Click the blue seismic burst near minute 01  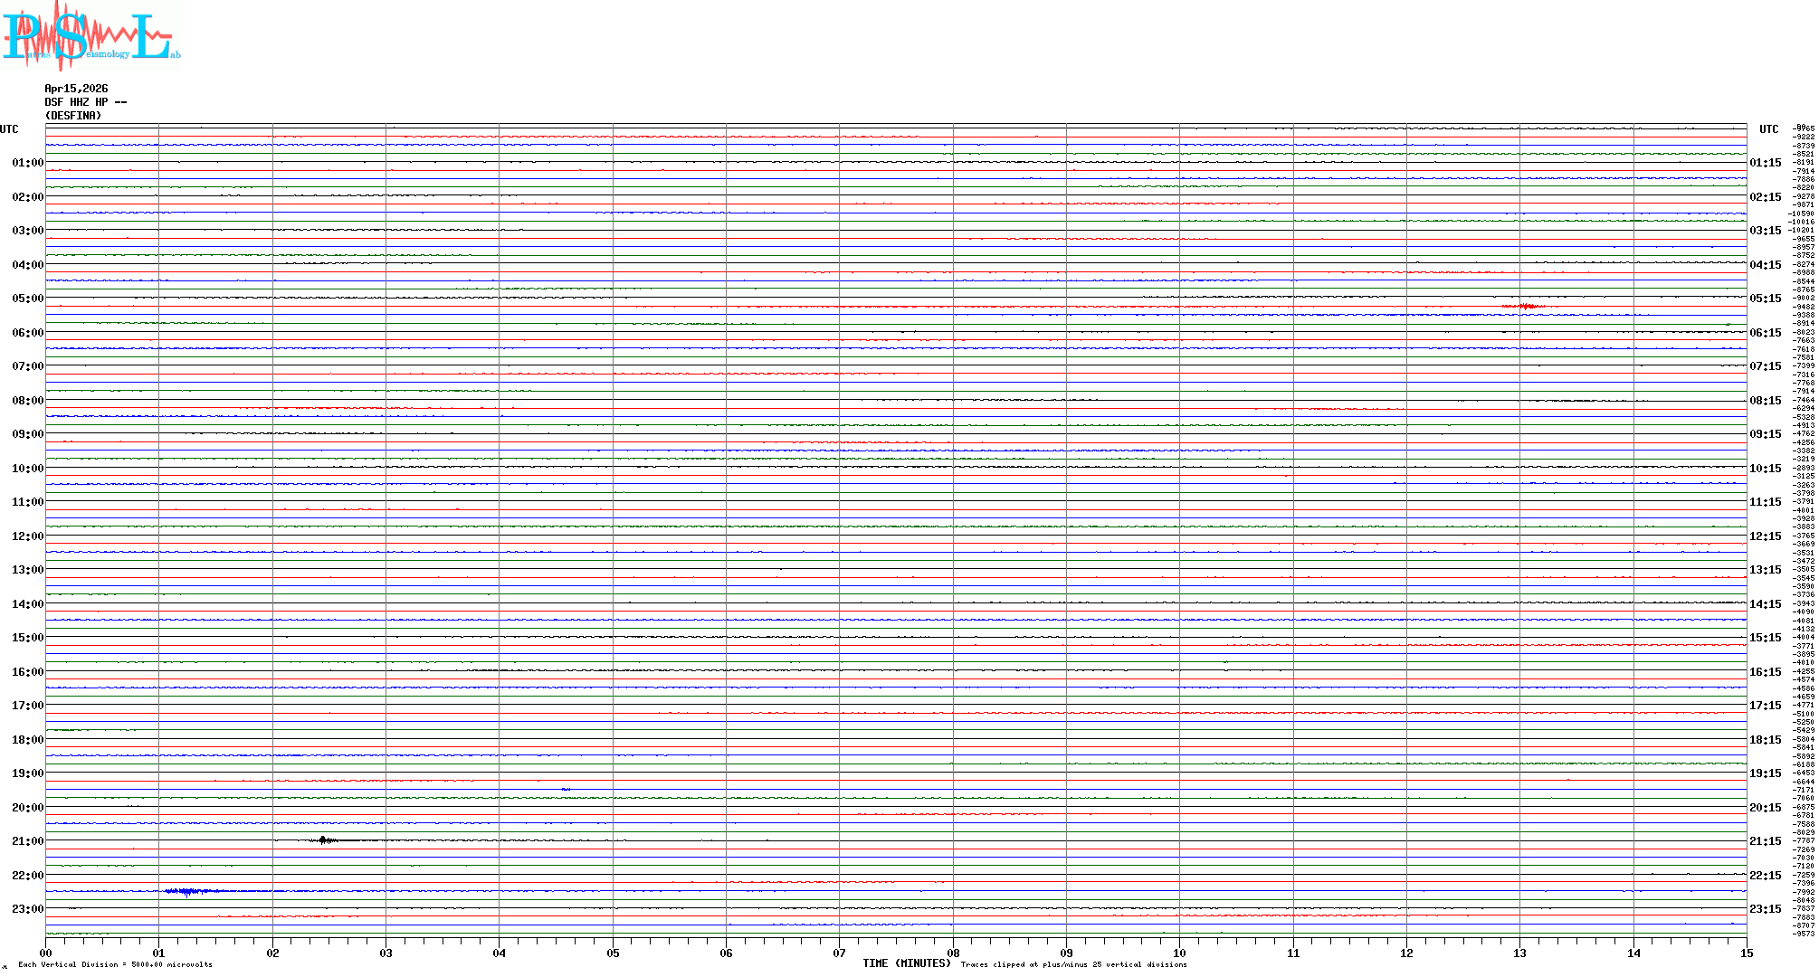click(187, 892)
